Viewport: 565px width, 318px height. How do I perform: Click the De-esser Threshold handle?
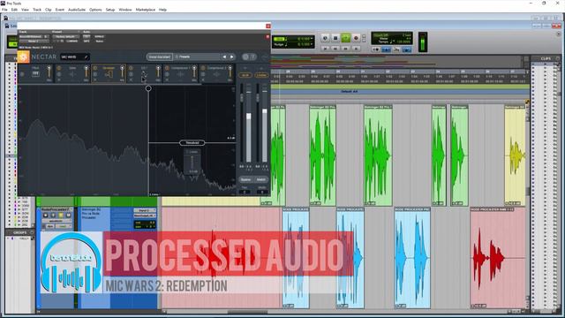tap(192, 143)
